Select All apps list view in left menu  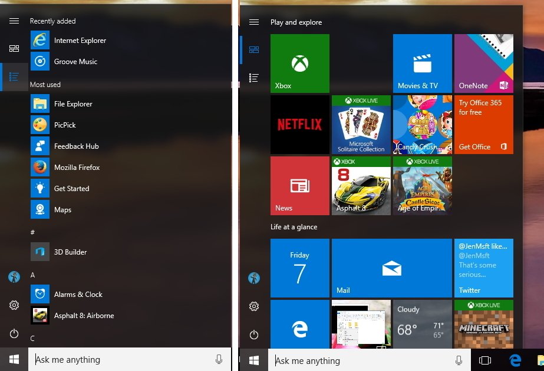(14, 76)
